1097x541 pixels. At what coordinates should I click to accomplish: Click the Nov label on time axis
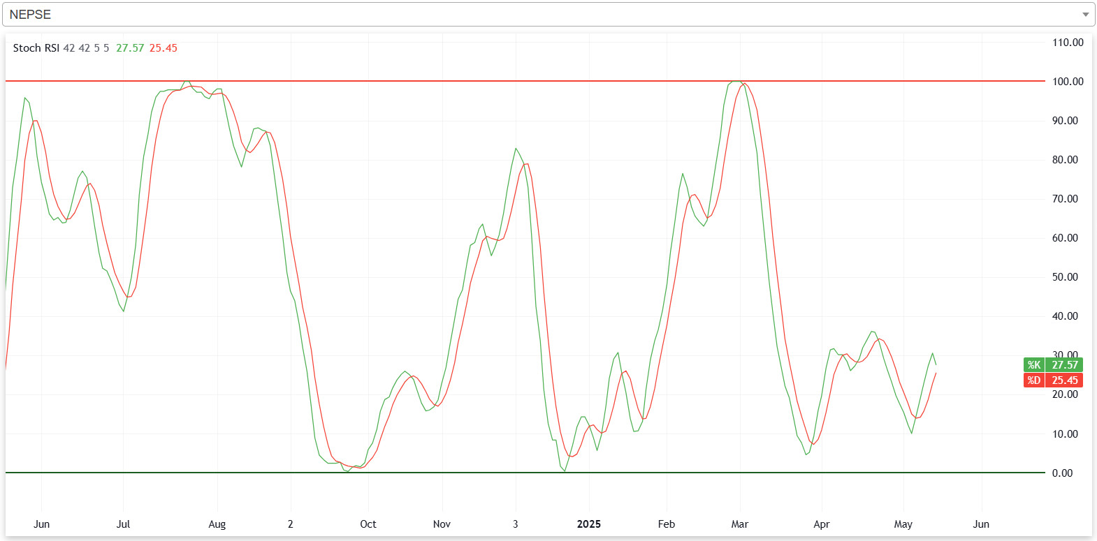point(442,524)
